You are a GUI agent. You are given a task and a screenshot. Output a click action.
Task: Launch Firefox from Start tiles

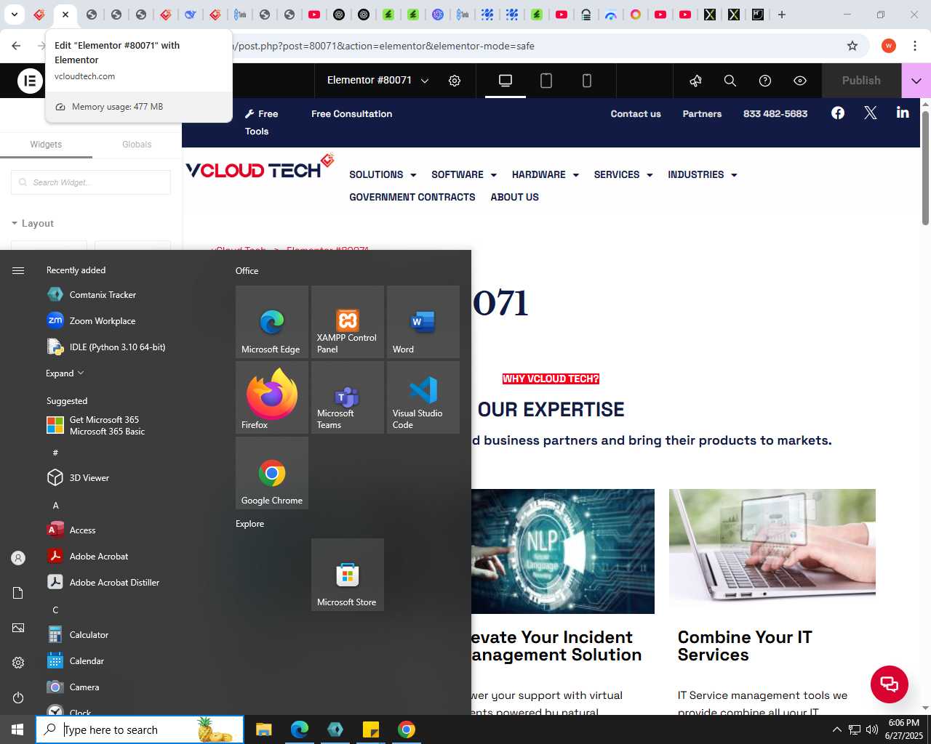tap(272, 397)
